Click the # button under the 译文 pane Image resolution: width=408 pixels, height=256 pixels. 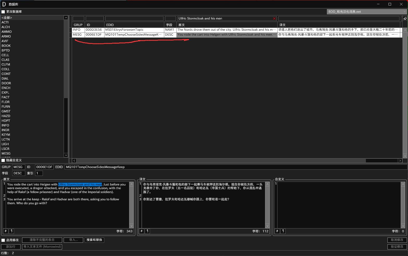click(x=141, y=231)
